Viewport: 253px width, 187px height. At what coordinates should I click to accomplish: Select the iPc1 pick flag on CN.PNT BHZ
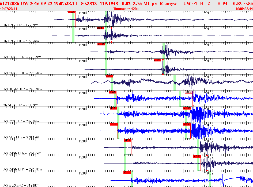click(x=72, y=12)
